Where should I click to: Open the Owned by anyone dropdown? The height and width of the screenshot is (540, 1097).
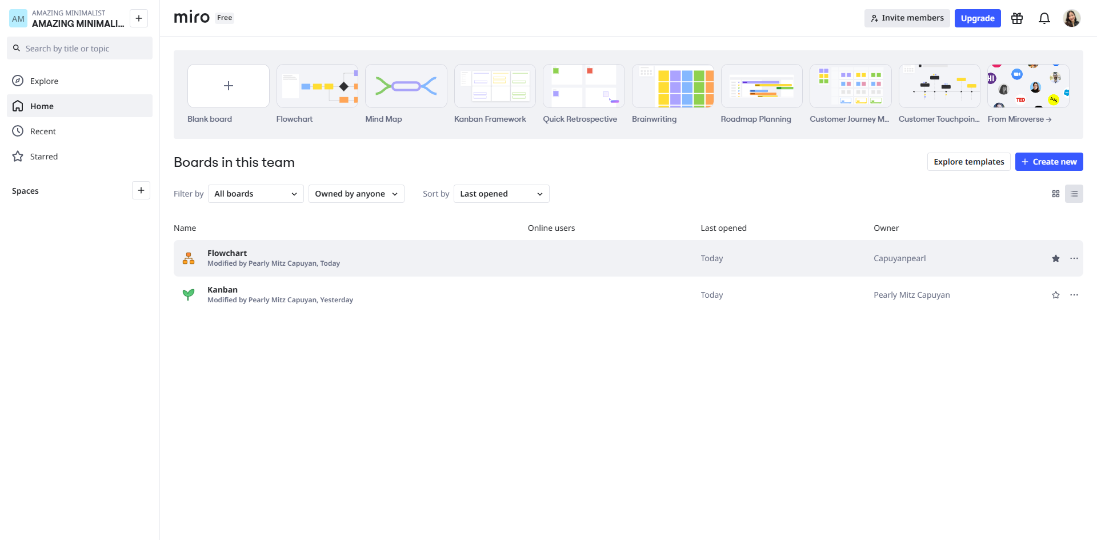pos(356,194)
